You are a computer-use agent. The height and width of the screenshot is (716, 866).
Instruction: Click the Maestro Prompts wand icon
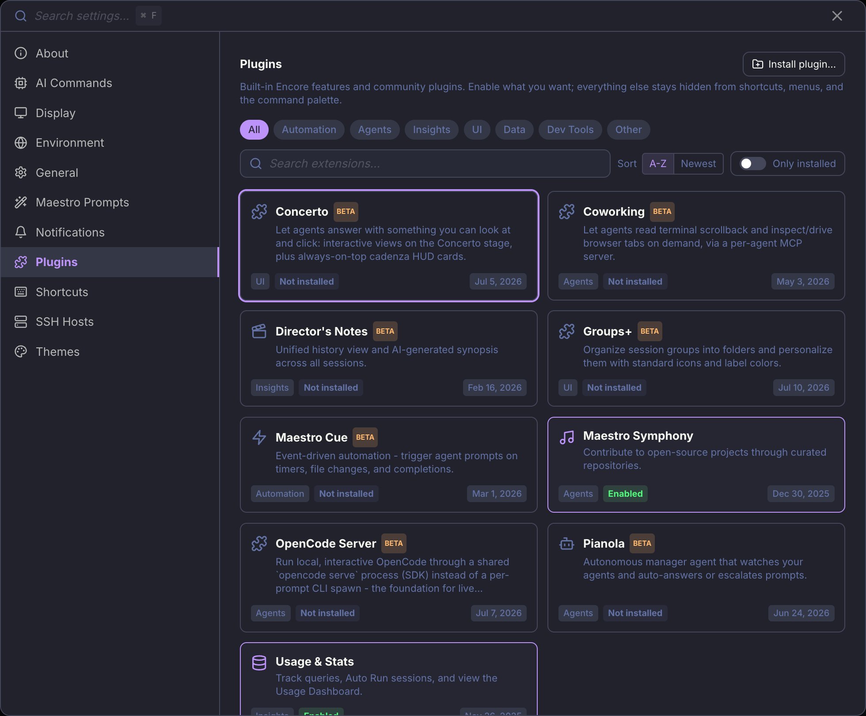[21, 202]
